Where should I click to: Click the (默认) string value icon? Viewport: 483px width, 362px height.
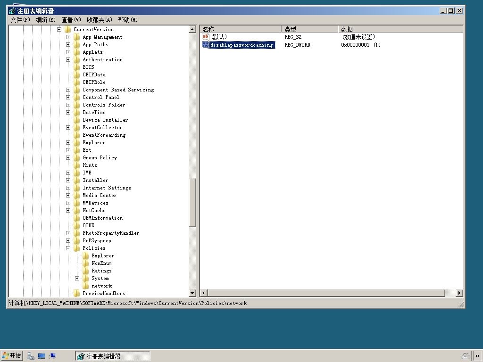click(x=206, y=37)
